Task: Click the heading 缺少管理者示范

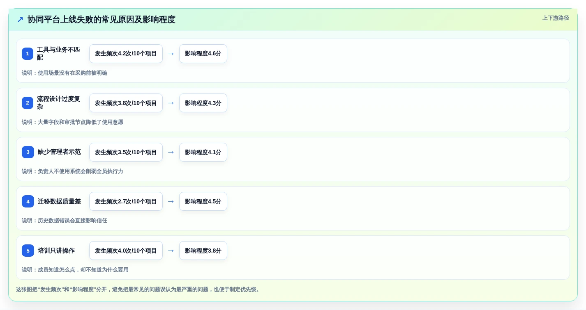Action: pyautogui.click(x=59, y=152)
